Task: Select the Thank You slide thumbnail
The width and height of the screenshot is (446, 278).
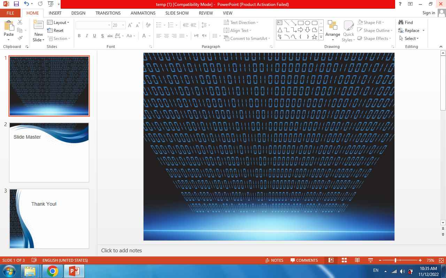Action: [49, 219]
